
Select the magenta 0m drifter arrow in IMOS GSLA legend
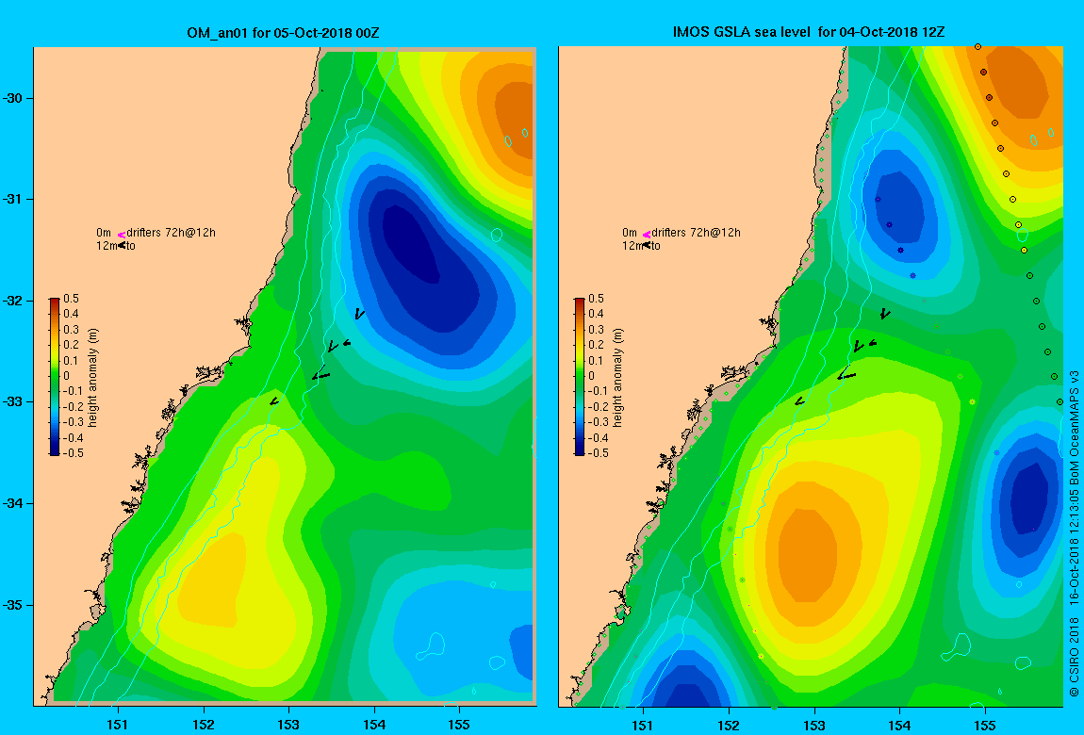tap(647, 235)
